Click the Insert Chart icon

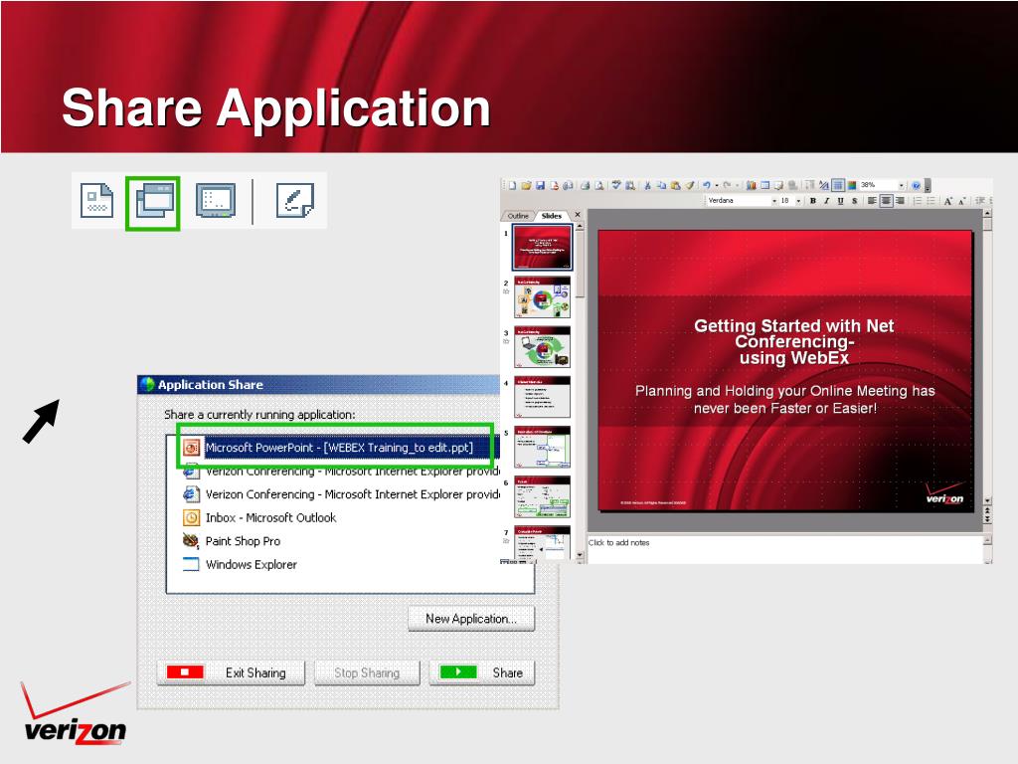pyautogui.click(x=752, y=185)
